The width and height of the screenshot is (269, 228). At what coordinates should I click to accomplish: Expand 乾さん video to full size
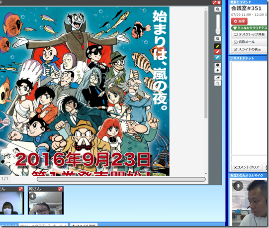(60, 189)
